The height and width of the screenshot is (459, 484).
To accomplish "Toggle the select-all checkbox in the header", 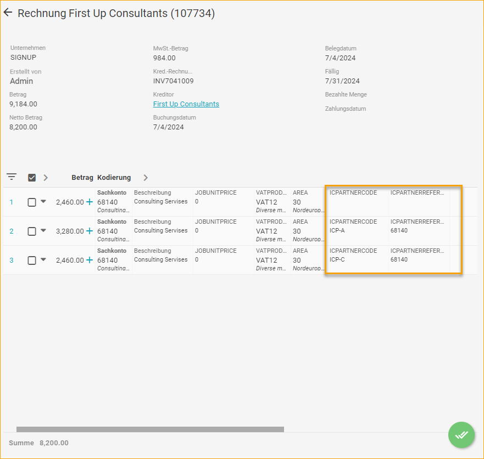I will coord(32,177).
